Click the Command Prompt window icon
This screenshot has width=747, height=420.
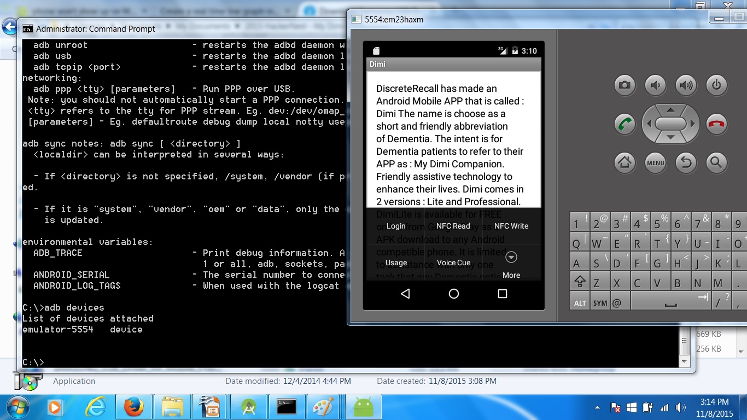27,29
